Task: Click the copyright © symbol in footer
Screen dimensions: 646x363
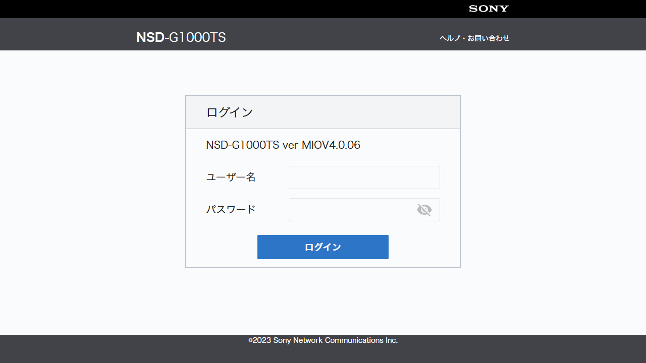Action: [250, 341]
